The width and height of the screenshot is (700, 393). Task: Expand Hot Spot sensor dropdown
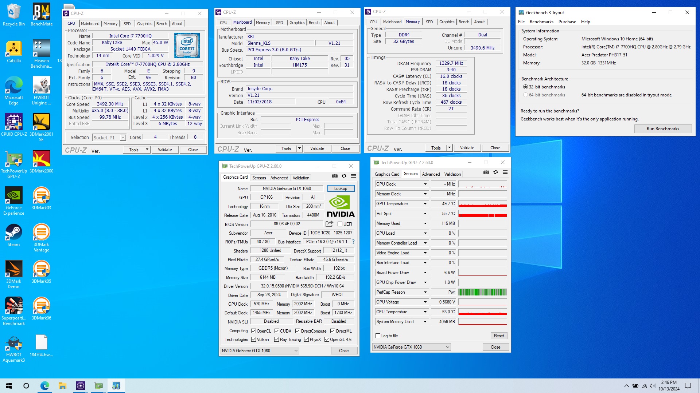click(x=425, y=214)
